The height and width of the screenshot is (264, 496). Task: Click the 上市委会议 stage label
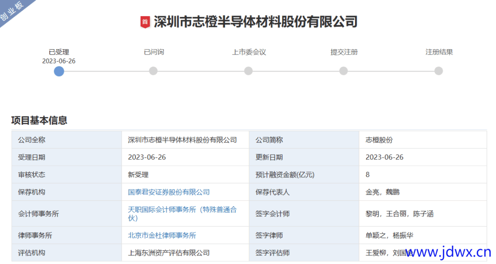click(249, 52)
